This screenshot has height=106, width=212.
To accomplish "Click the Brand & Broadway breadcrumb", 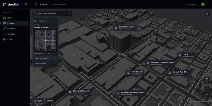I will (x=59, y=4).
